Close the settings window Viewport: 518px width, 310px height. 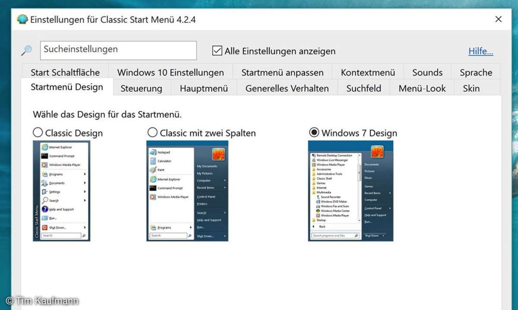pos(499,19)
